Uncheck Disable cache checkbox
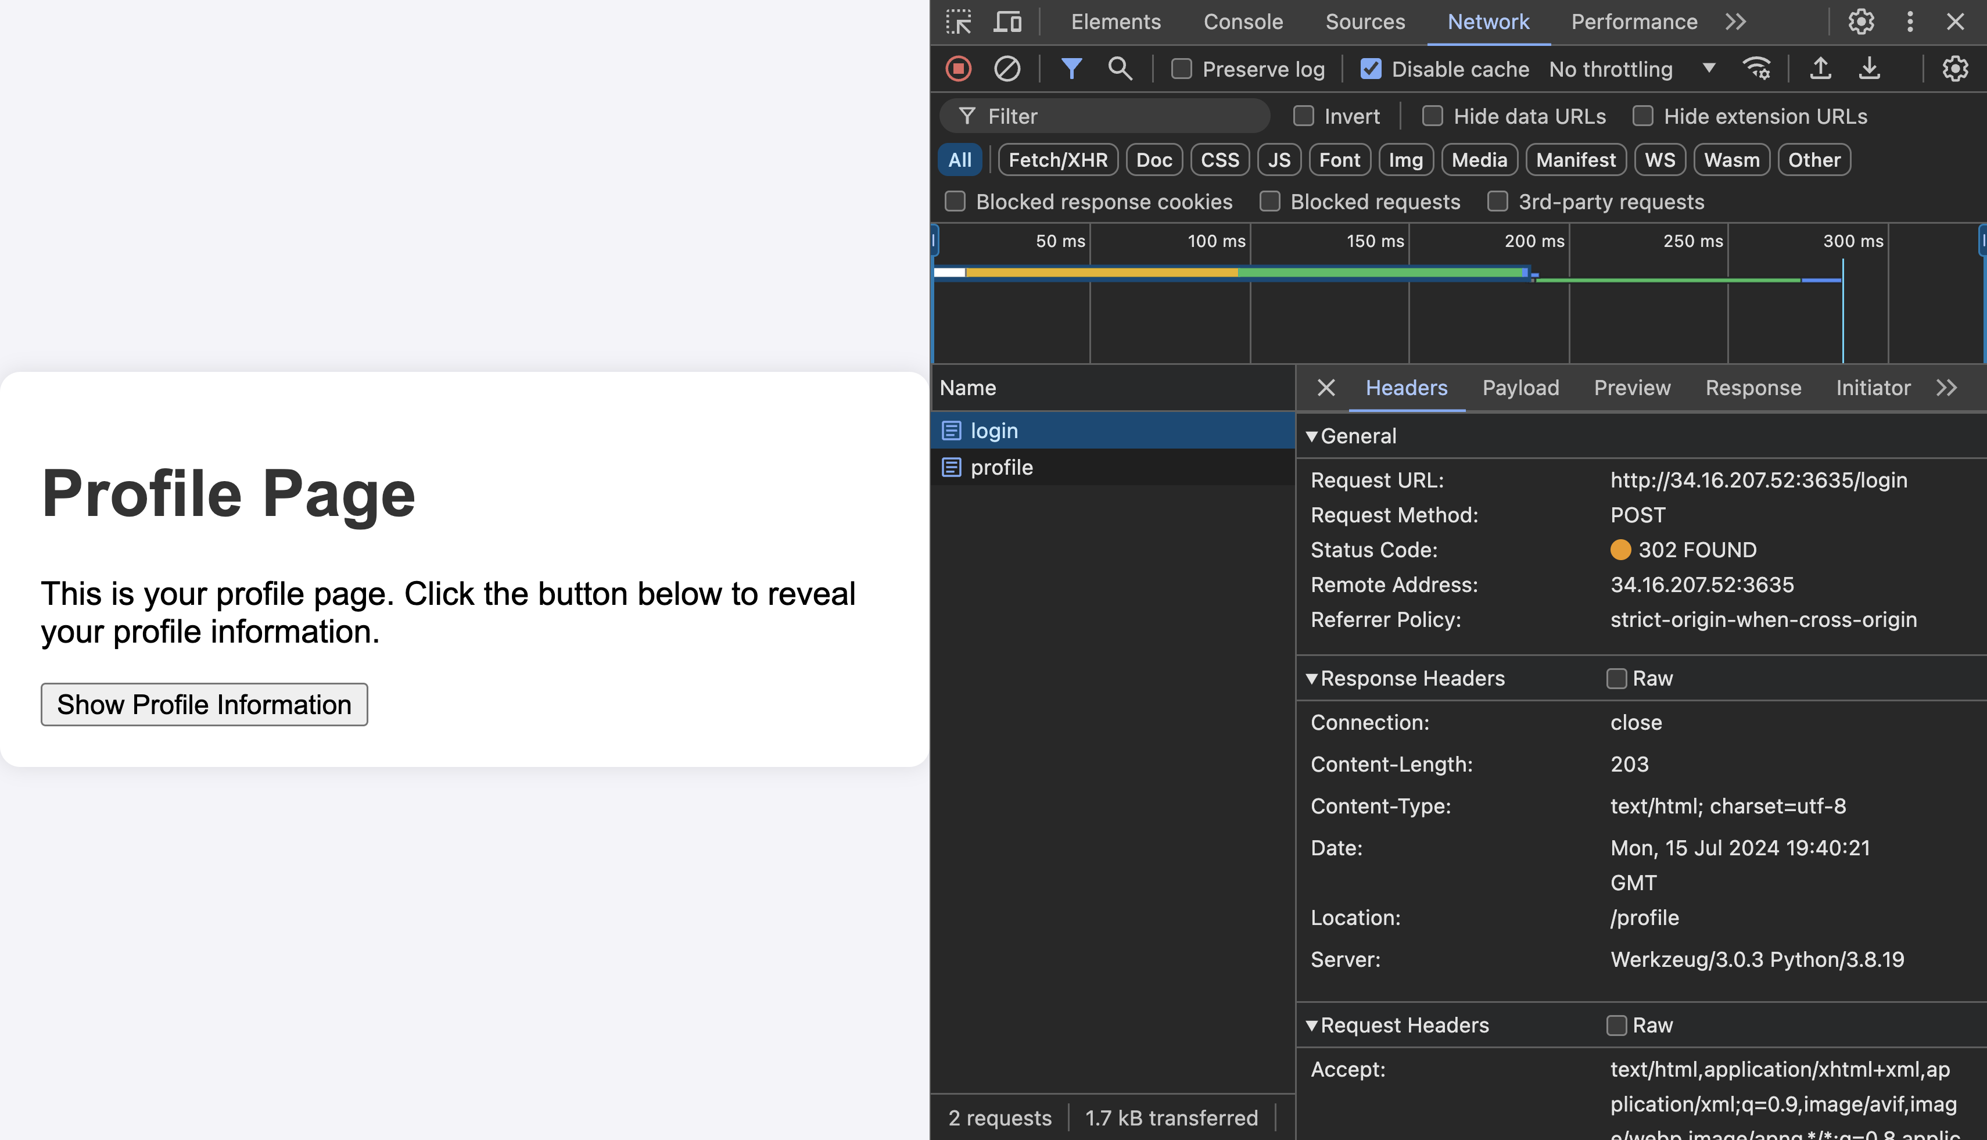Image resolution: width=1987 pixels, height=1140 pixels. coord(1371,69)
